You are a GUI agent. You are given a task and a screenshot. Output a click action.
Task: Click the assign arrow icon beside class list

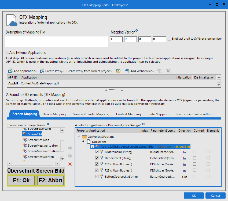[x=70, y=148]
